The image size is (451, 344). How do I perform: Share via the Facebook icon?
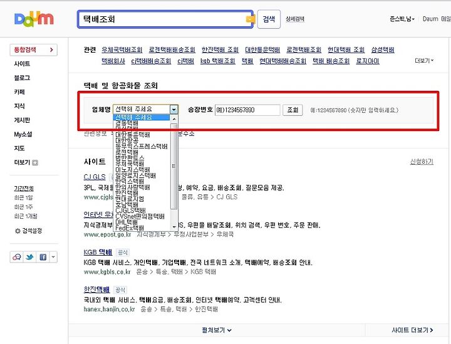[x=43, y=257]
